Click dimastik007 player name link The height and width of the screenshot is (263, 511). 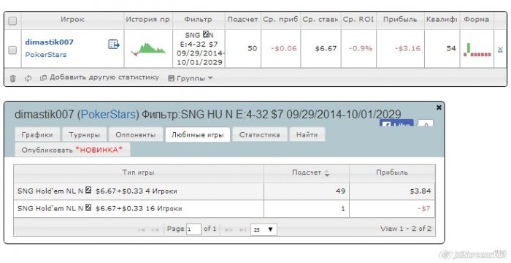pos(49,42)
